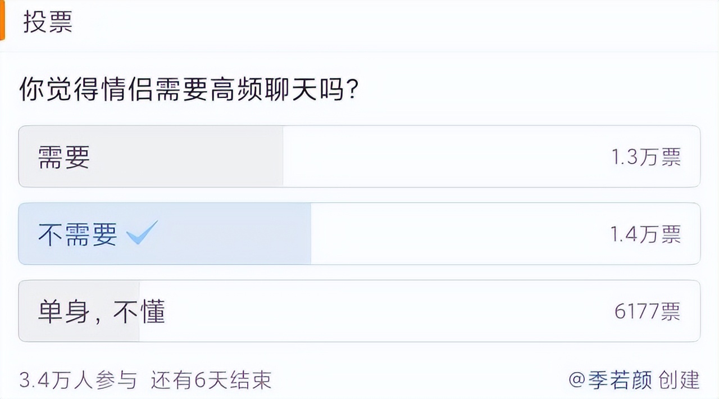Select the 需要 poll option label
Image resolution: width=719 pixels, height=399 pixels.
click(x=64, y=157)
